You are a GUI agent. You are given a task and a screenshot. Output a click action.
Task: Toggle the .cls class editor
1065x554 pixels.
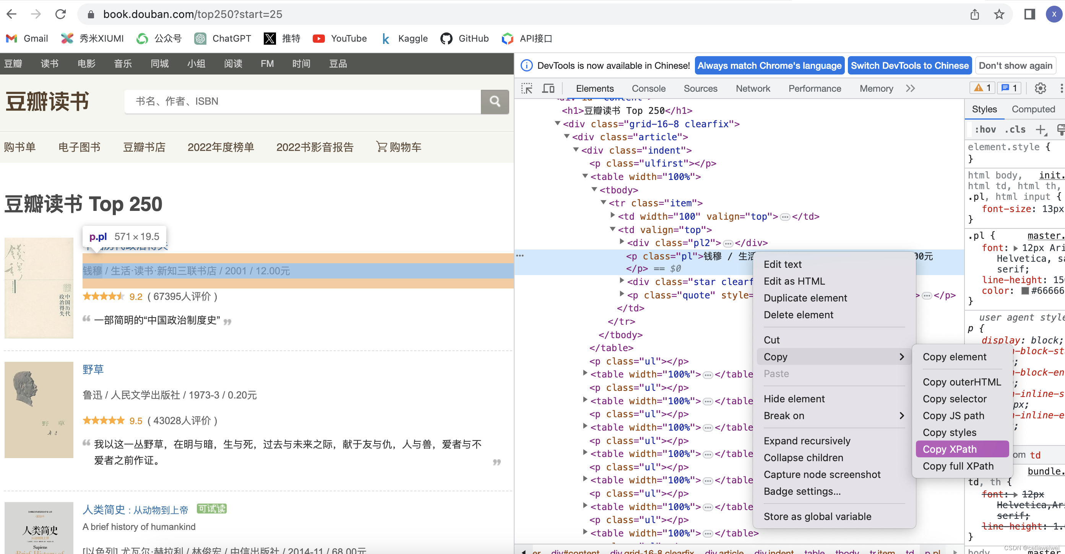1015,129
